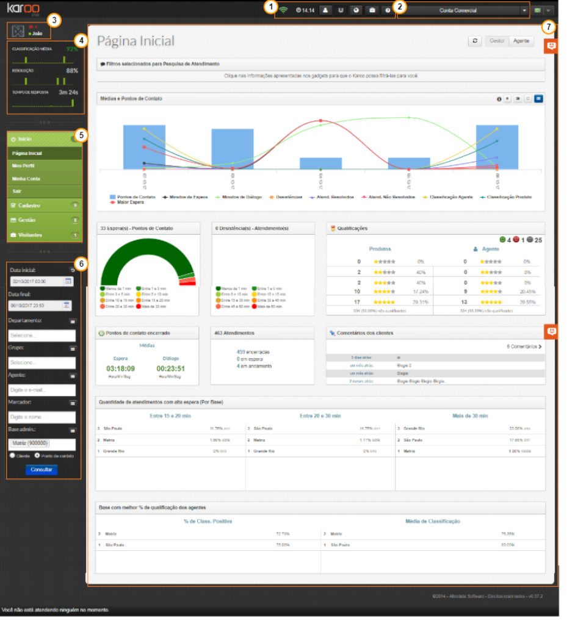Click the João user avatar image
The image size is (586, 643).
(18, 31)
